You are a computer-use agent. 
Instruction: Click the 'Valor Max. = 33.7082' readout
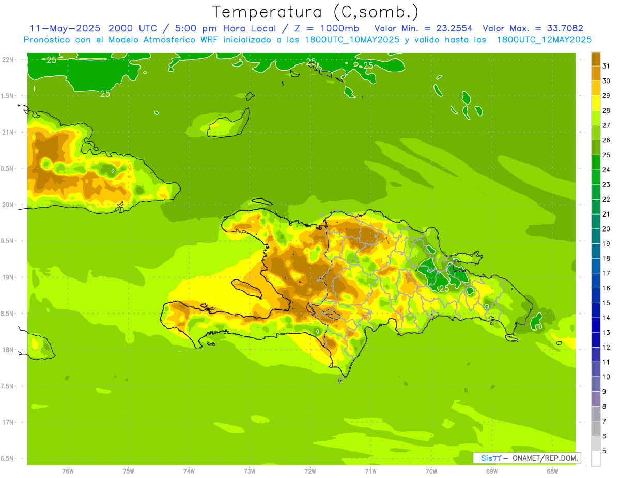tap(533, 28)
